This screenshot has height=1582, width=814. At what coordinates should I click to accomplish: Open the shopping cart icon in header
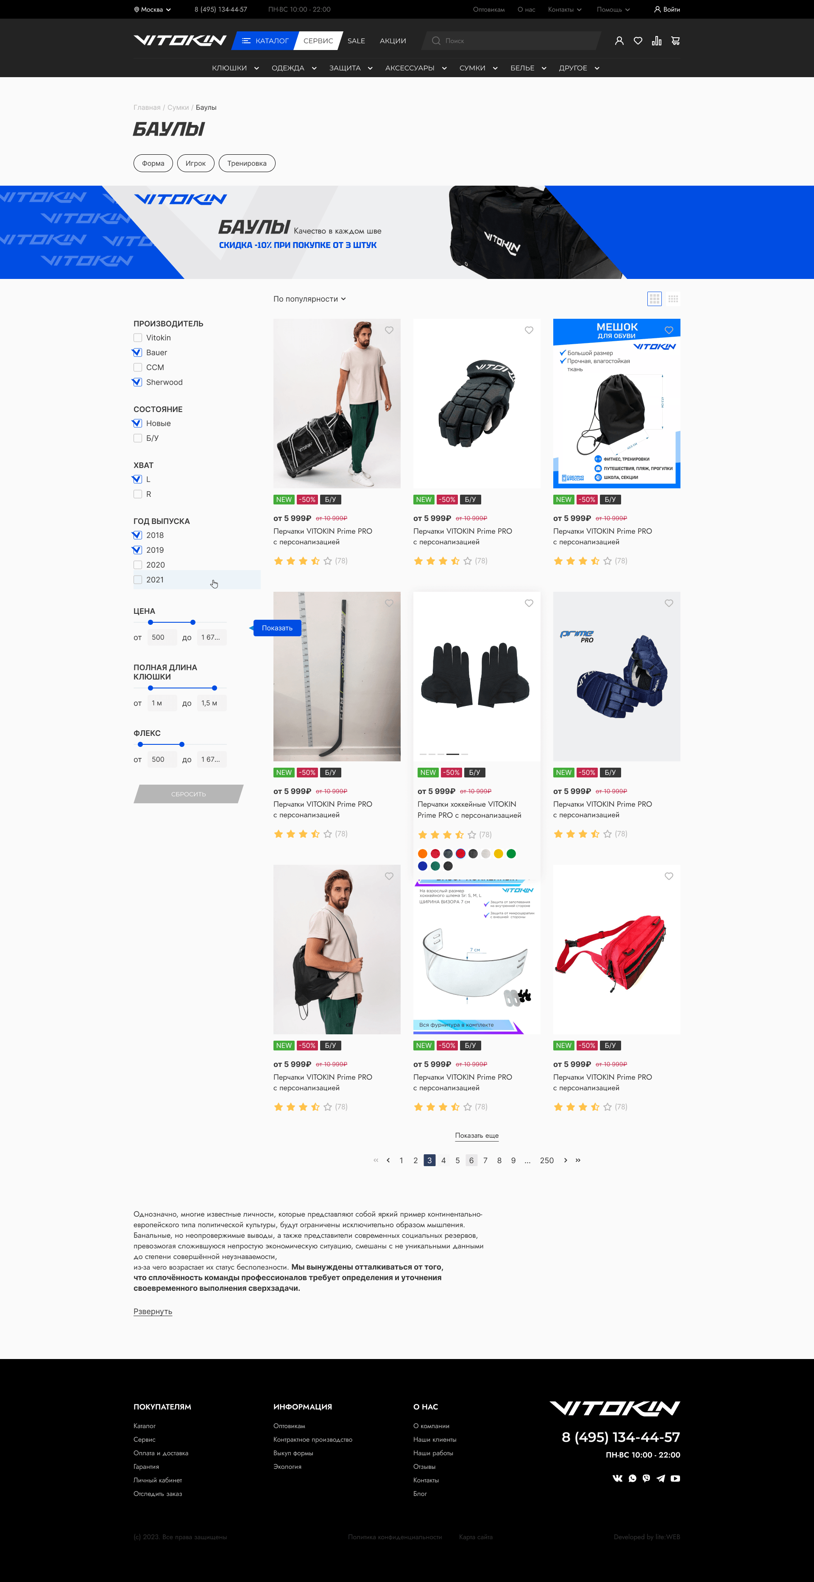[x=675, y=41]
